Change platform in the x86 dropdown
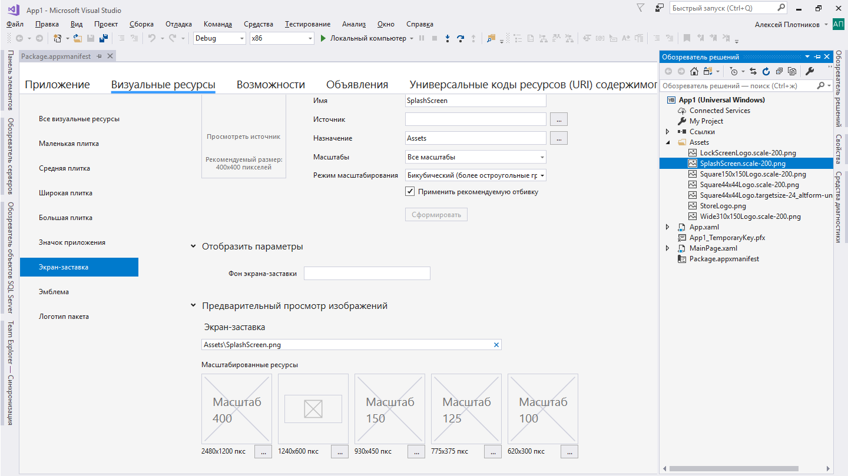848x476 pixels. click(x=281, y=38)
